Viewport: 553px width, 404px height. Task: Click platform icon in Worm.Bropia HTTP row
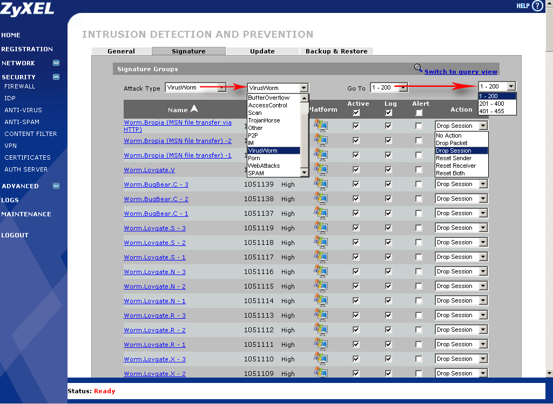(x=321, y=125)
